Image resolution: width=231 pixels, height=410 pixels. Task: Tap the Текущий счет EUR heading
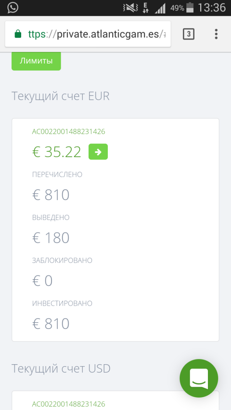point(60,96)
